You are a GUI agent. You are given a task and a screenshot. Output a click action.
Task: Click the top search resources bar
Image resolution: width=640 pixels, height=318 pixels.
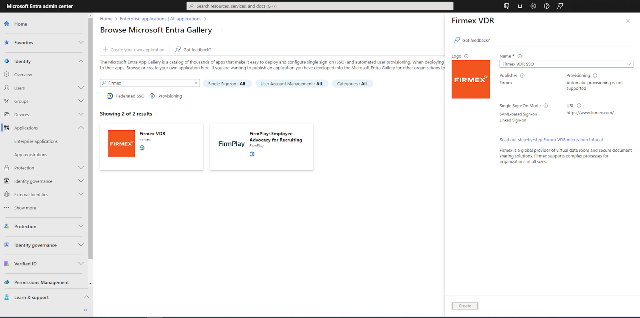pos(320,6)
